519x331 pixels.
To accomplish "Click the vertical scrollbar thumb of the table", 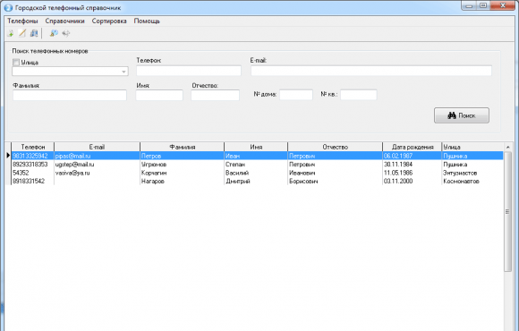I will 507,212.
